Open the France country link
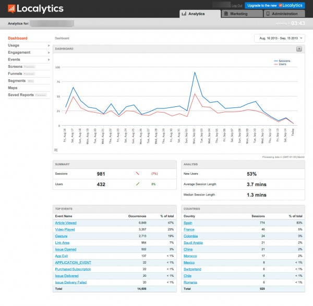The width and height of the screenshot is (313, 306). click(x=189, y=229)
